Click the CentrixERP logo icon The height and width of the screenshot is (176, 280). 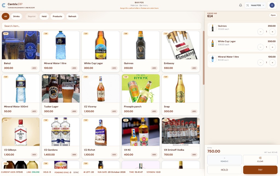click(x=4, y=5)
